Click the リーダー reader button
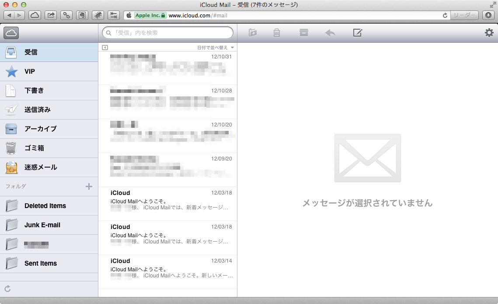Screen dimensions: 498x304 [x=464, y=15]
